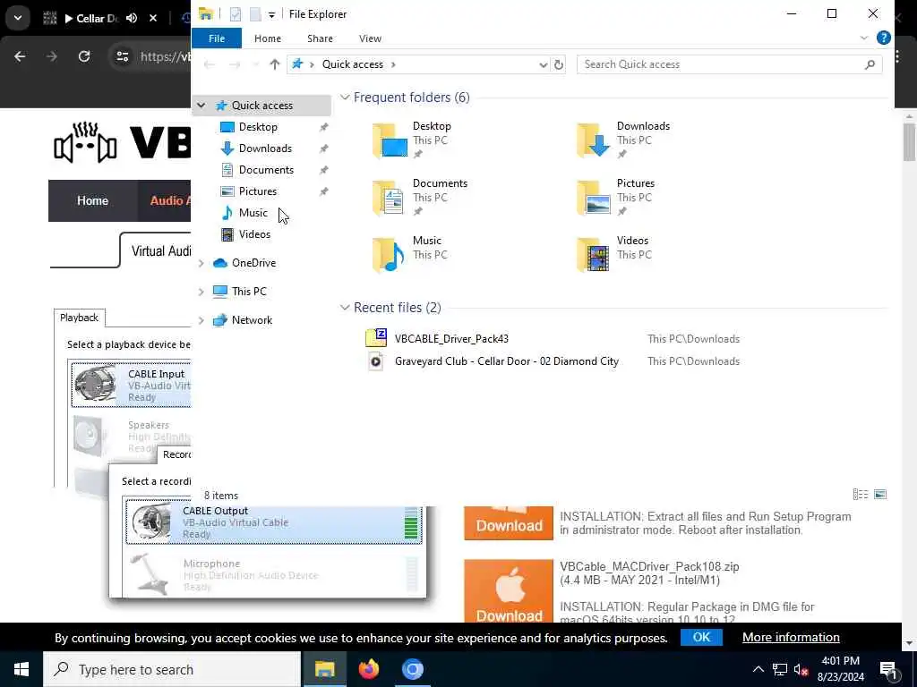The width and height of the screenshot is (917, 687).
Task: Open the Share ribbon tab
Action: click(320, 38)
